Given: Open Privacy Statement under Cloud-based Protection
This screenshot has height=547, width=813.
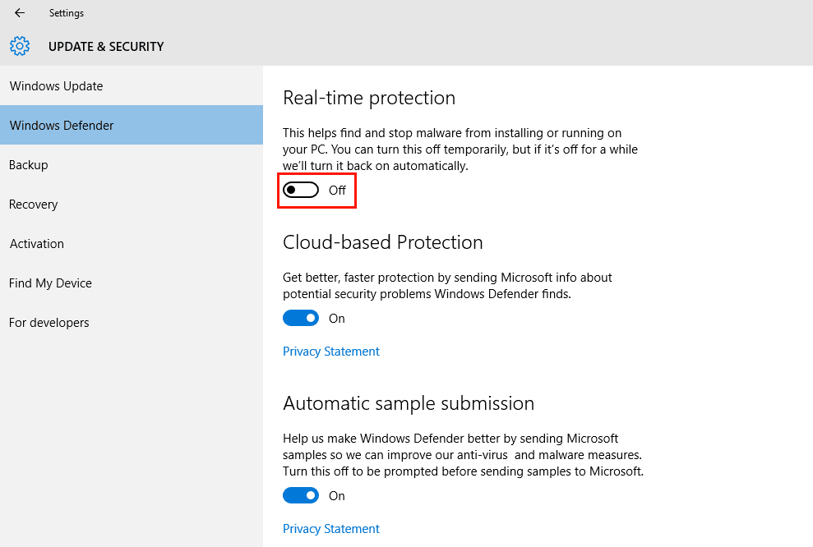Looking at the screenshot, I should [330, 352].
